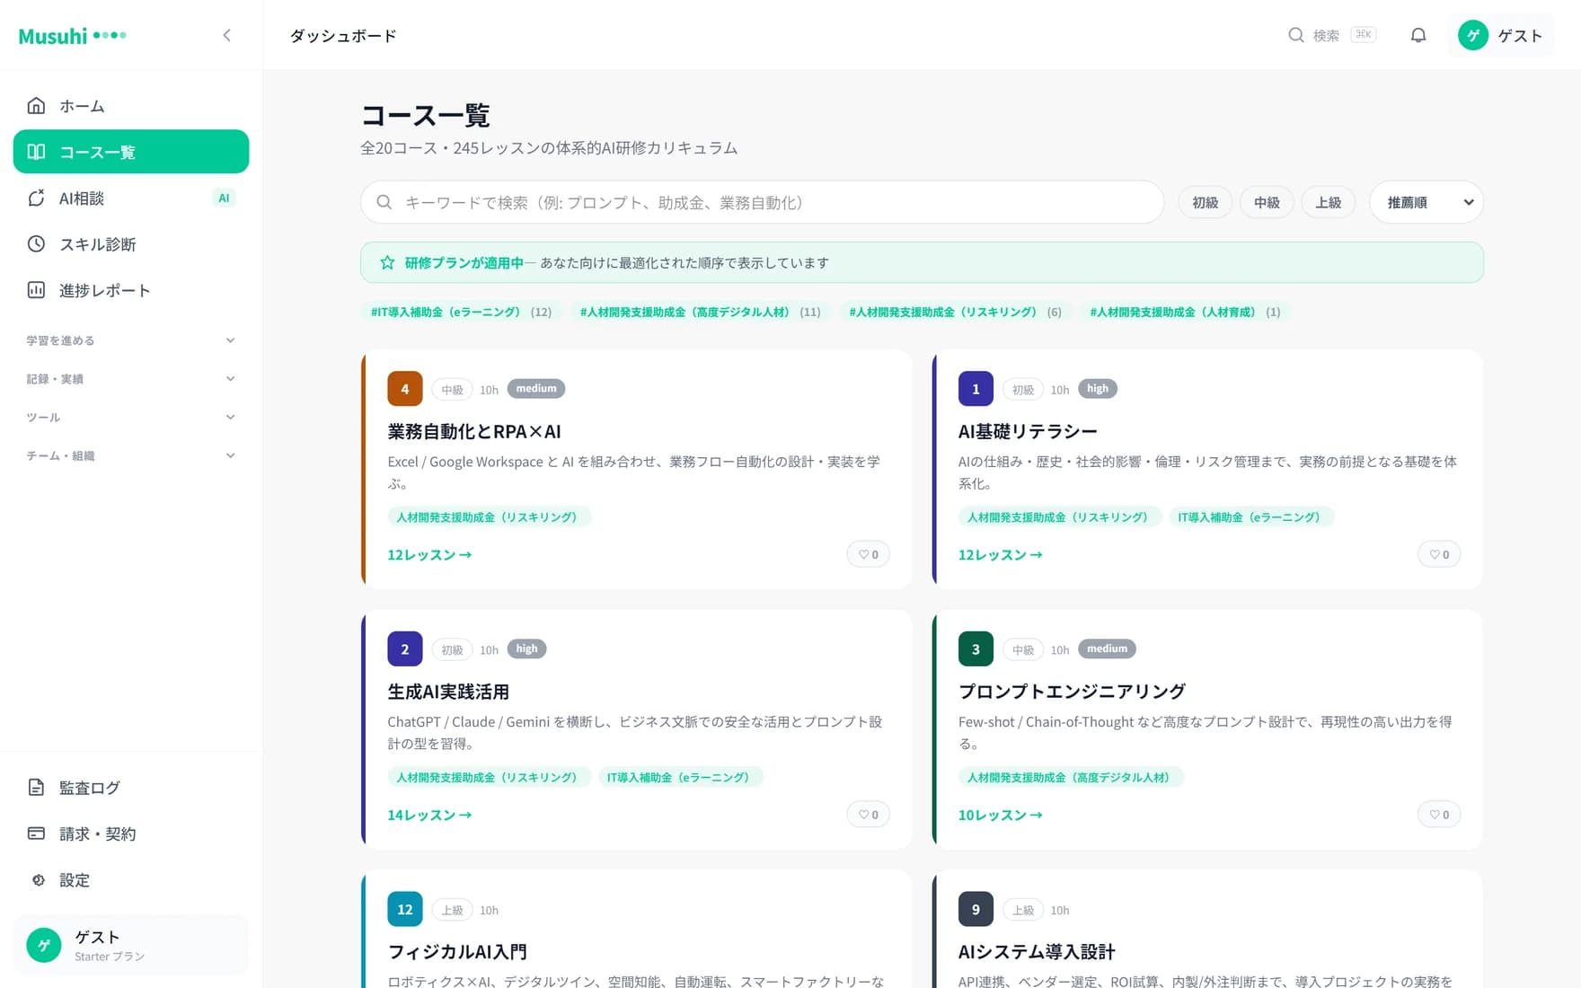Image resolution: width=1581 pixels, height=988 pixels.
Task: Click the 監査ログ document icon
Action: (36, 788)
